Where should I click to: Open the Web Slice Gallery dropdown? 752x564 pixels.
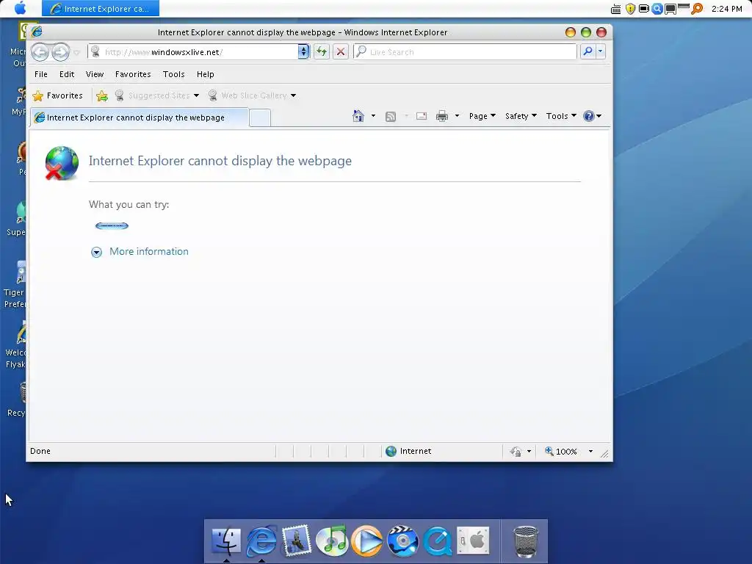point(294,95)
